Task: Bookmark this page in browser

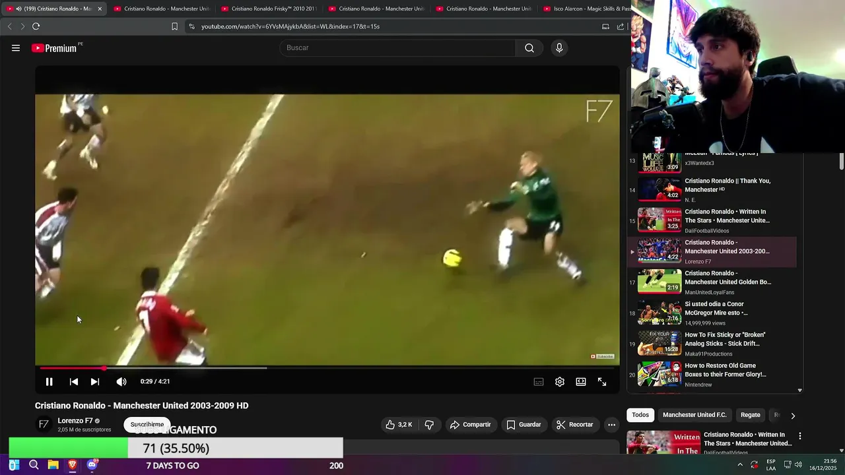Action: [174, 26]
